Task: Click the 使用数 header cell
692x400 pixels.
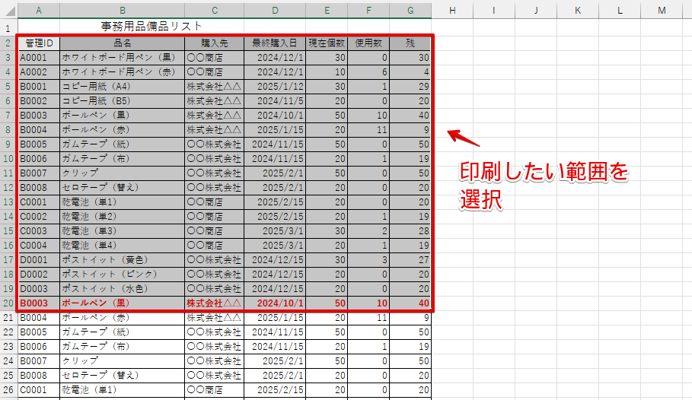Action: [x=368, y=43]
